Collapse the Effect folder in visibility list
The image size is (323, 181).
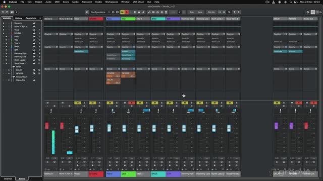(x=14, y=67)
